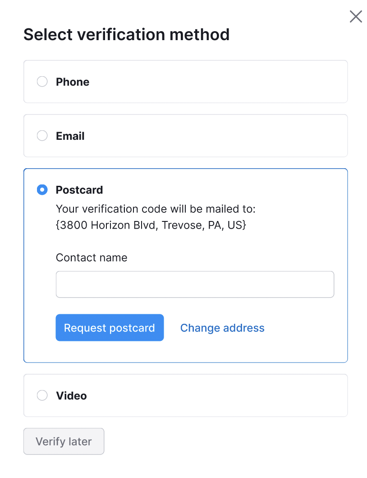Click the Phone option card

point(185,82)
